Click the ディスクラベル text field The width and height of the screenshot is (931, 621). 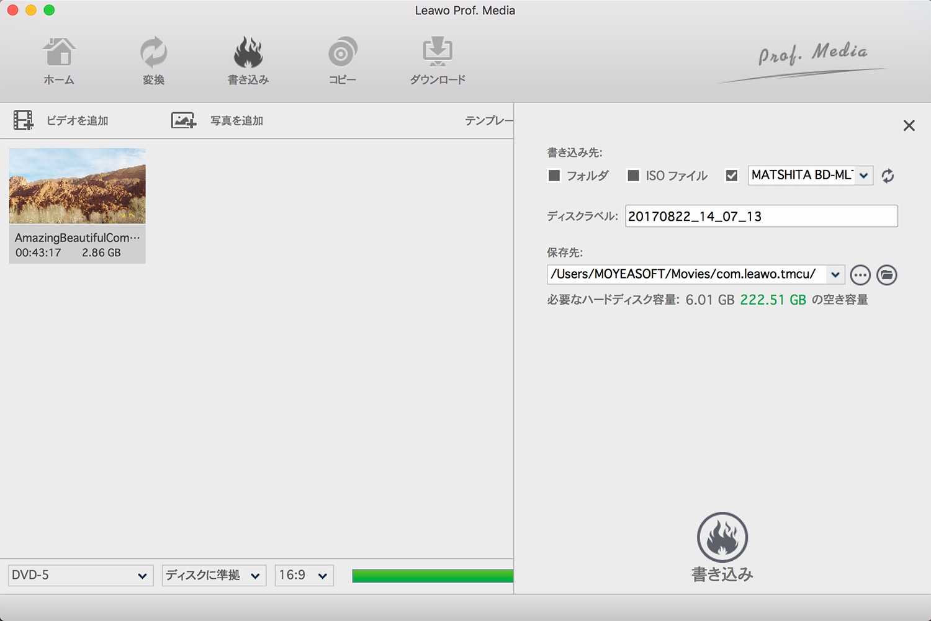(x=762, y=216)
